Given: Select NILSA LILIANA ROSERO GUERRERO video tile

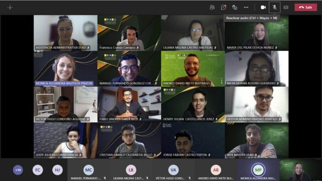Looking at the screenshot, I should (257, 69).
